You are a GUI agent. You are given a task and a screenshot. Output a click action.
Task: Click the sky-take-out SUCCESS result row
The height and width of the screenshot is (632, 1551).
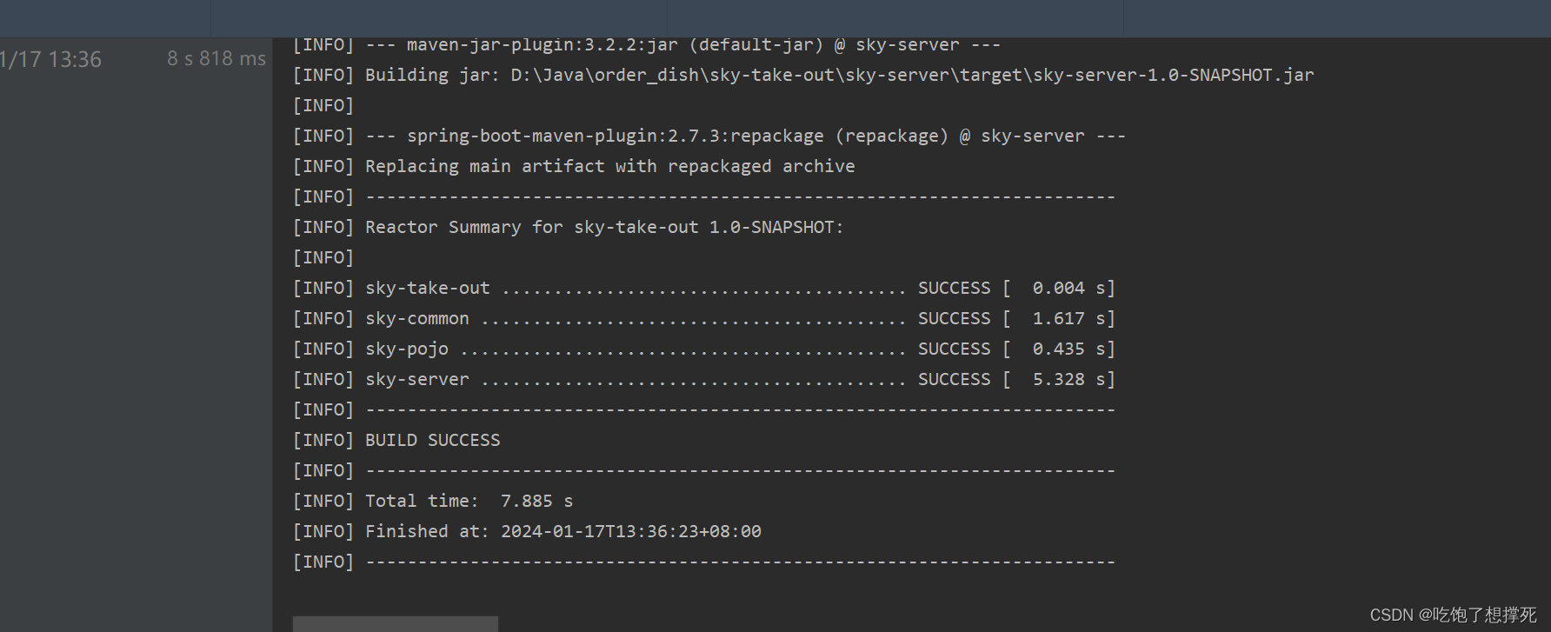pyautogui.click(x=702, y=288)
